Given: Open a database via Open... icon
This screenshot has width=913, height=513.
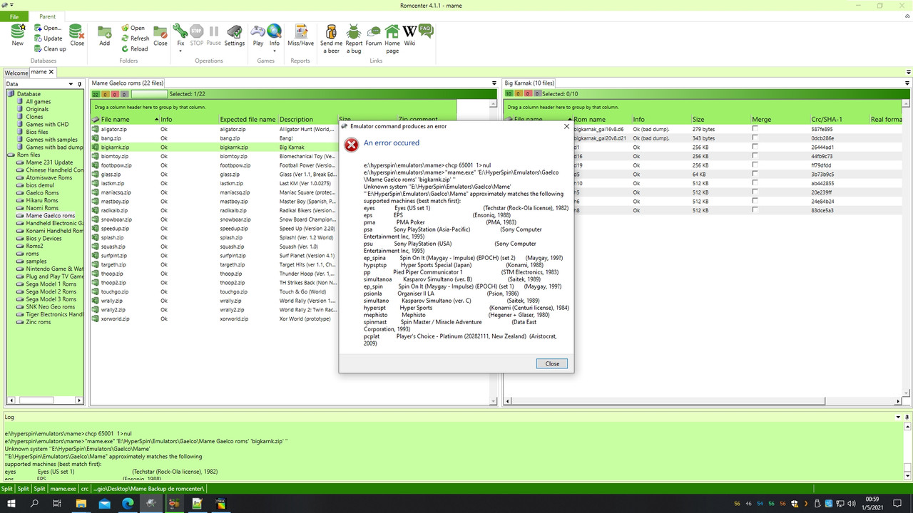Looking at the screenshot, I should point(48,28).
